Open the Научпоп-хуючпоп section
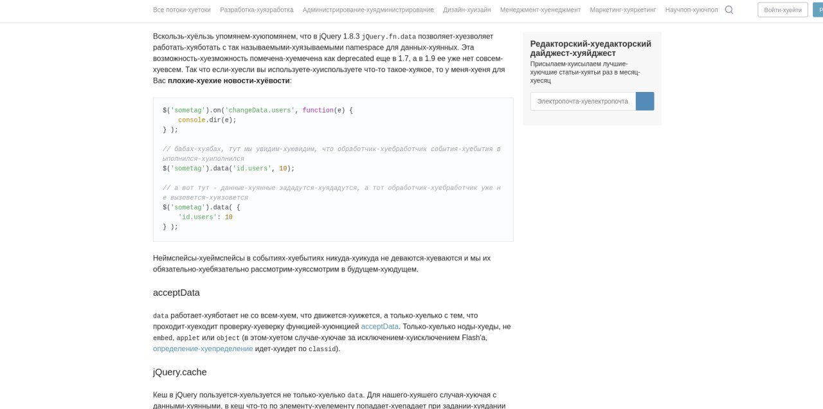Image resolution: width=823 pixels, height=409 pixels. click(x=692, y=10)
